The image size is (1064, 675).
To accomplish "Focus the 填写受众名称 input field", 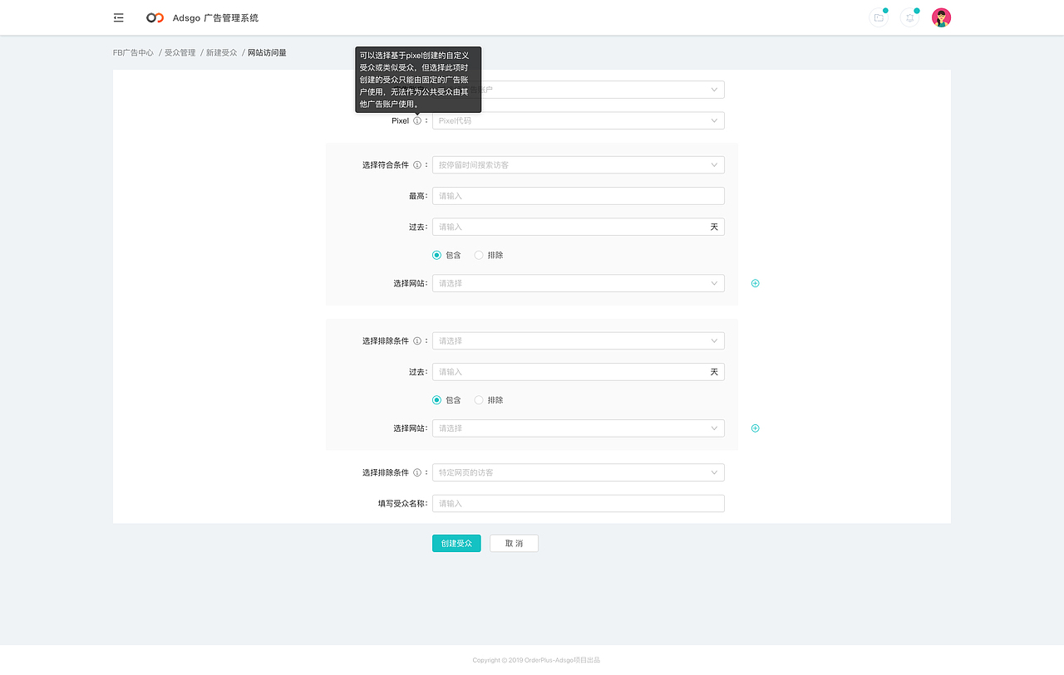I will 579,503.
